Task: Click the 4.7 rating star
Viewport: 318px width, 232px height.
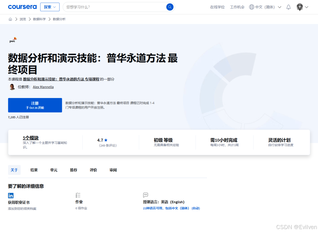Action: 106,140
